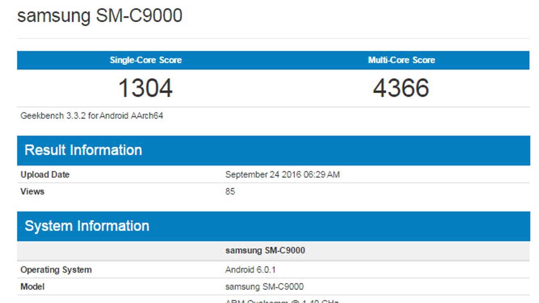This screenshot has height=303, width=539.
Task: Click the Multi-Core Score column header
Action: 401,60
